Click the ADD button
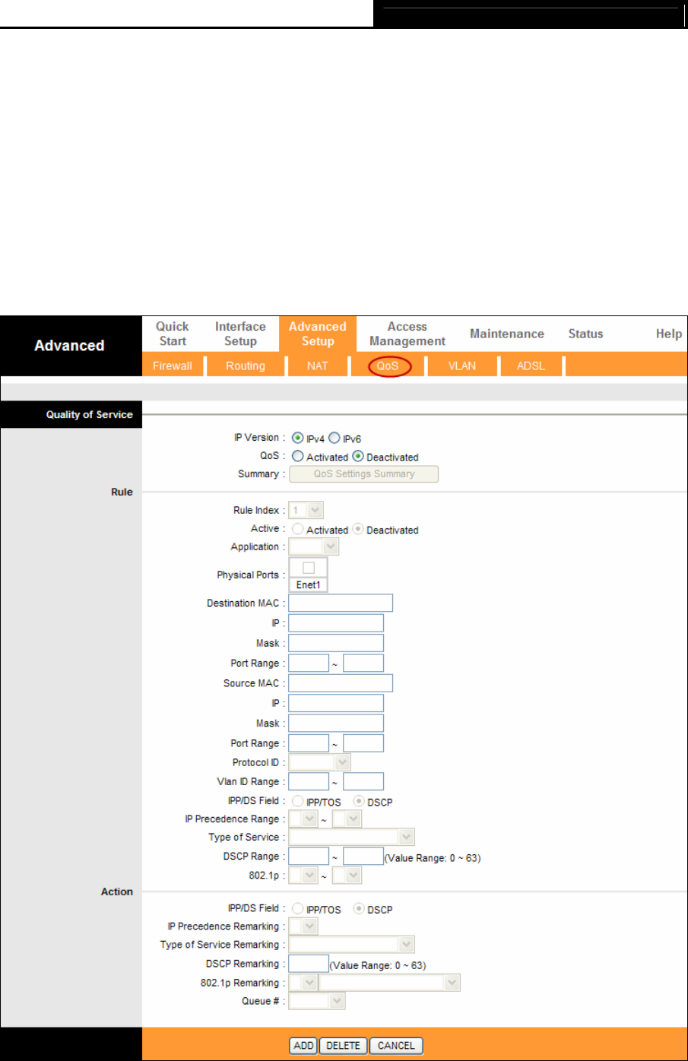The height and width of the screenshot is (1061, 688). pyautogui.click(x=303, y=1046)
